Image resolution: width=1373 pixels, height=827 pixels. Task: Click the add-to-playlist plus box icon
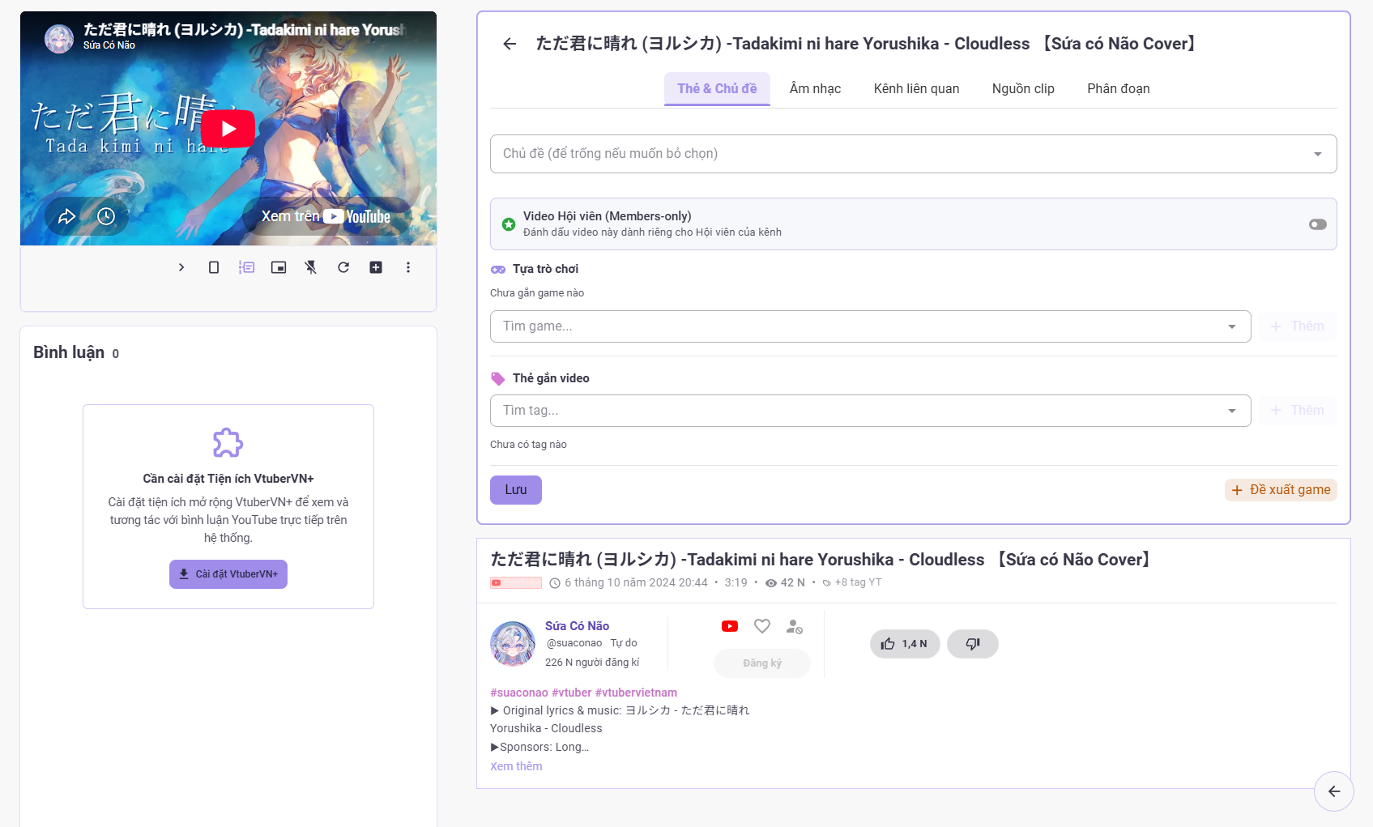click(376, 267)
